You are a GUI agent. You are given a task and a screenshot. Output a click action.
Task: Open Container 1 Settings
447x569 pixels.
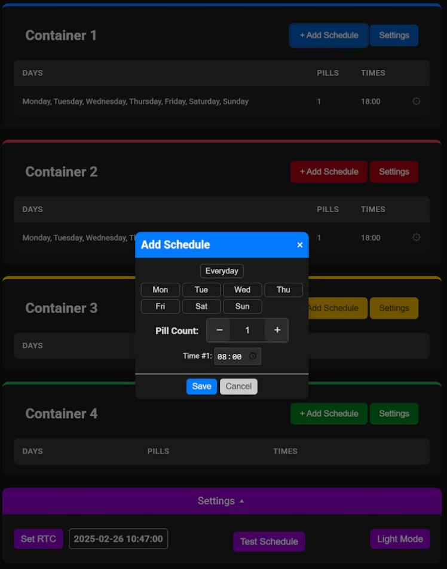(394, 35)
